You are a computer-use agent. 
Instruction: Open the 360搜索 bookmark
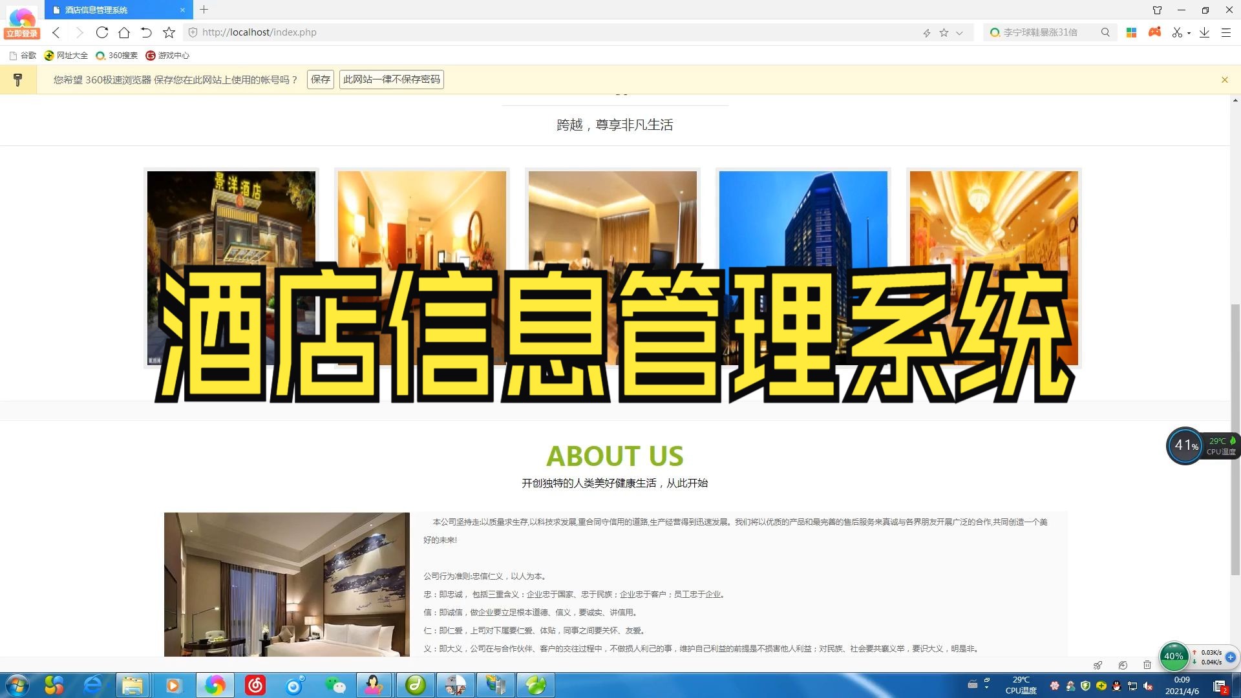click(x=116, y=56)
